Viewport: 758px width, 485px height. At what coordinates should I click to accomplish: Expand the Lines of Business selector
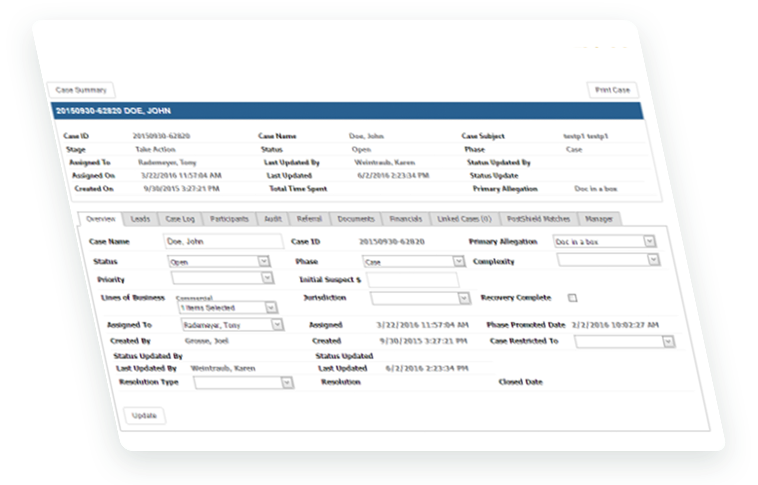(x=227, y=308)
